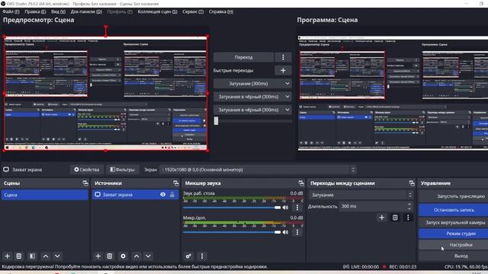Move the scene up with the arrow icon

pos(46,256)
